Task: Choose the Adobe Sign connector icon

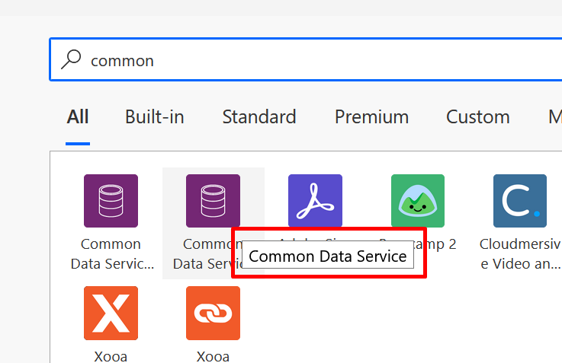Action: (315, 201)
